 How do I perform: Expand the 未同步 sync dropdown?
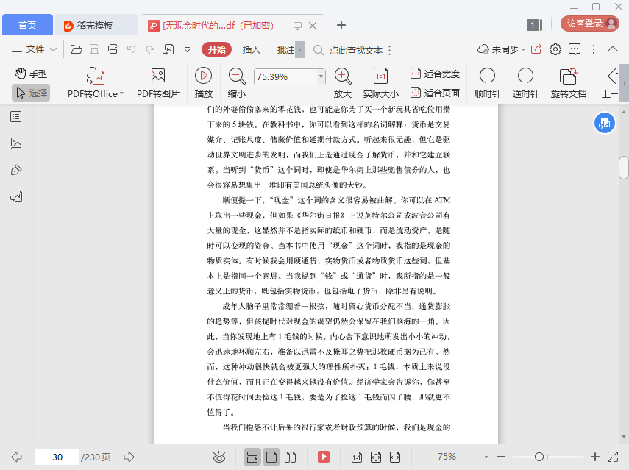(502, 49)
